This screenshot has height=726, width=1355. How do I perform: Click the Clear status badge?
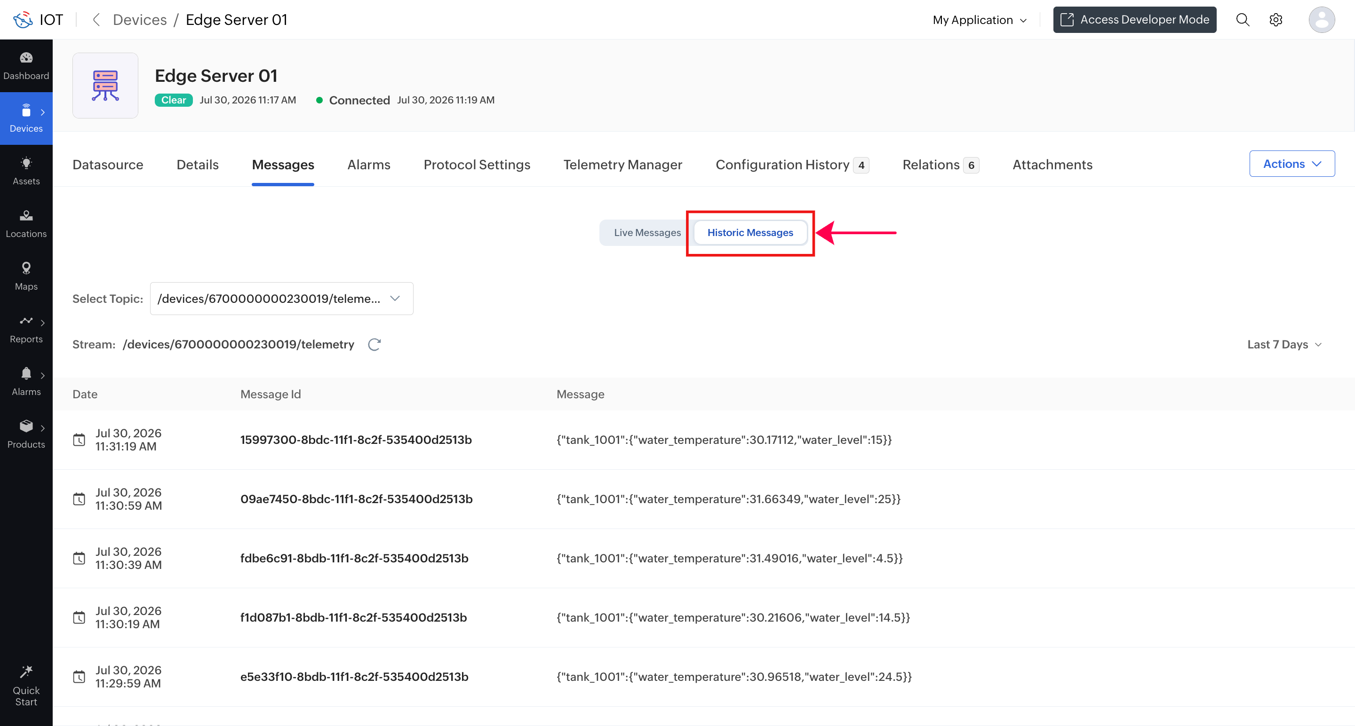(174, 100)
